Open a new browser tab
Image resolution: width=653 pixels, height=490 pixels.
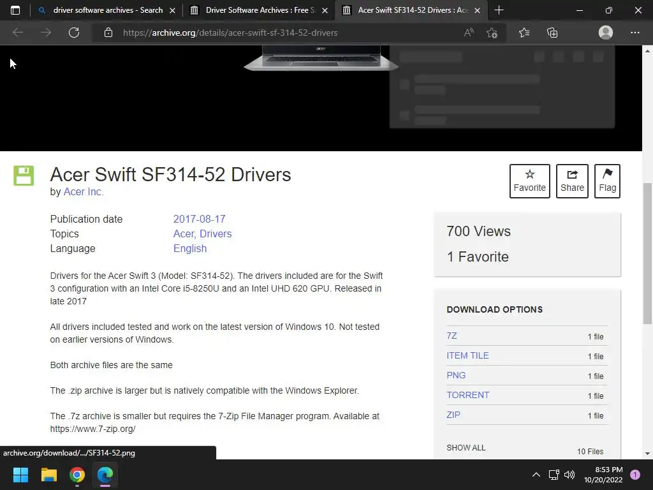[499, 10]
